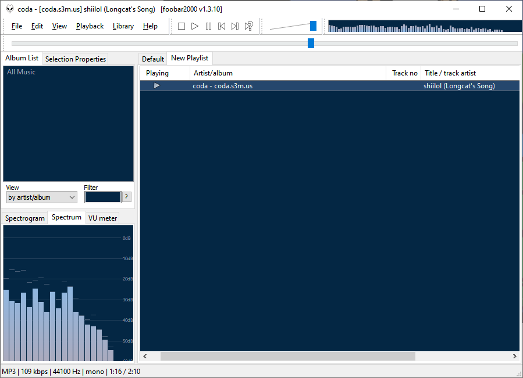Select the New Playlist tab

click(190, 58)
